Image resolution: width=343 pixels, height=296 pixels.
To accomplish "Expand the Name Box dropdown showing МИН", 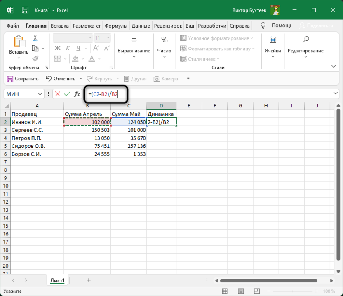I will pyautogui.click(x=40, y=94).
